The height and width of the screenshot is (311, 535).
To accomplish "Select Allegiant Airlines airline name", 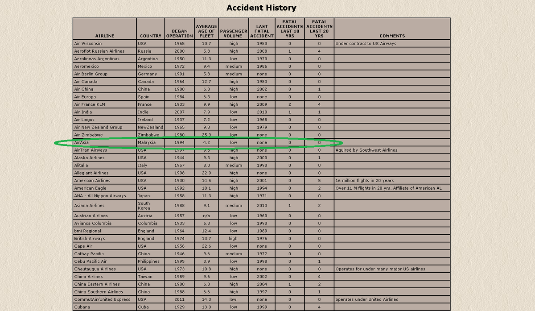I will click(91, 173).
